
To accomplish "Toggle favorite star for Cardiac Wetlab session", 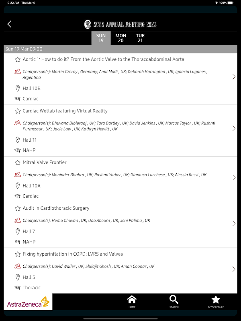I will (x=18, y=111).
